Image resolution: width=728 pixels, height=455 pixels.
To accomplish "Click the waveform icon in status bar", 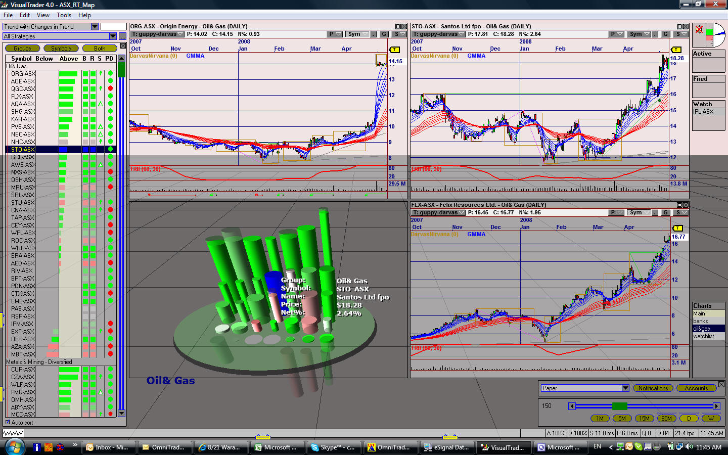I will [13, 433].
